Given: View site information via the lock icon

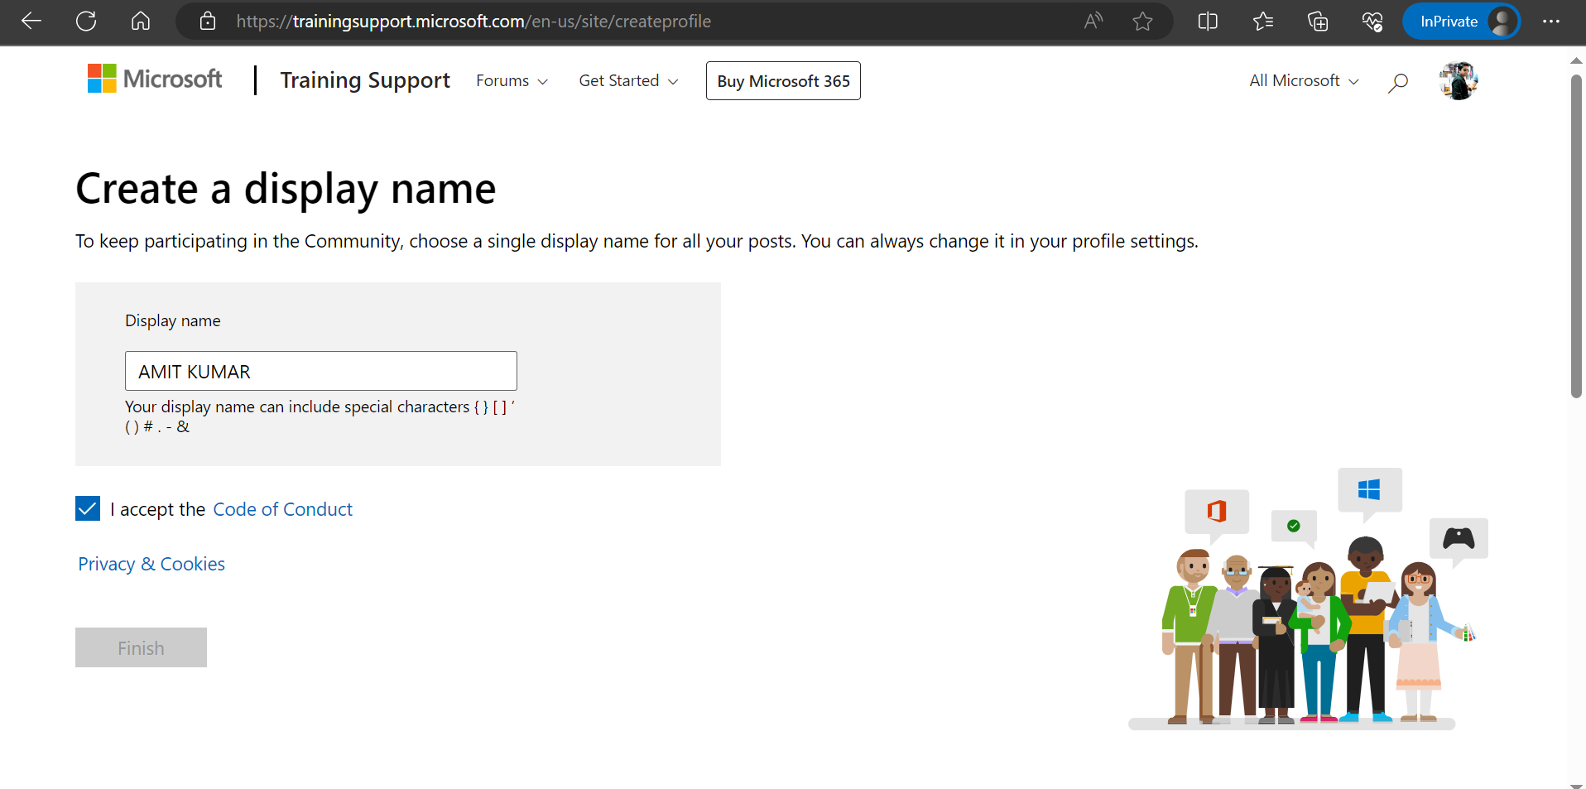Looking at the screenshot, I should (208, 22).
